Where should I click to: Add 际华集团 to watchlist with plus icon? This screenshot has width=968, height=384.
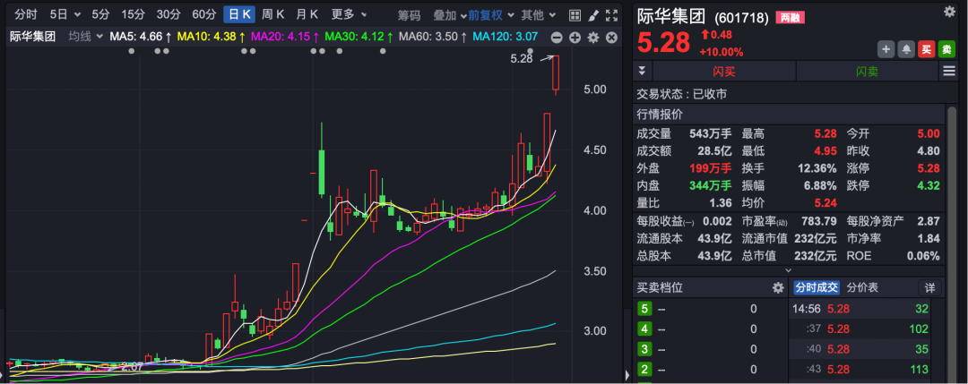pos(886,49)
